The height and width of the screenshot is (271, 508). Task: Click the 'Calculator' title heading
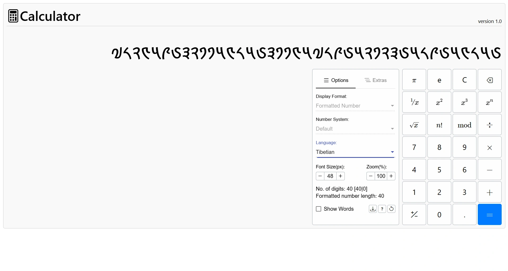coord(50,16)
